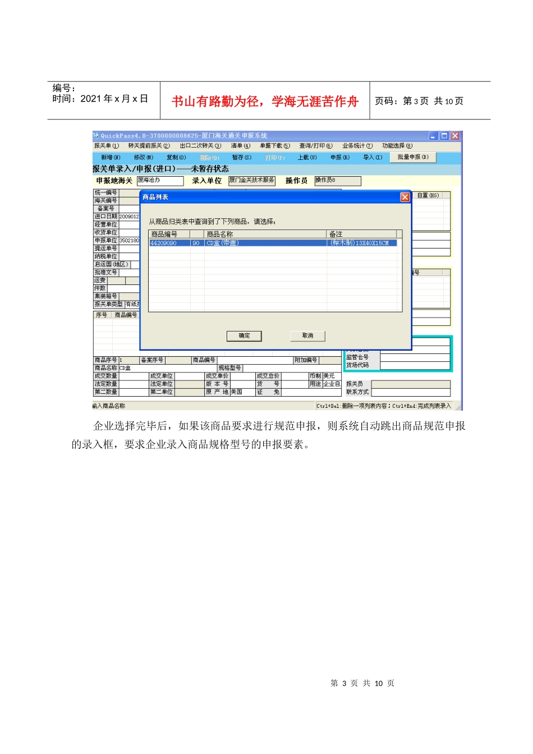This screenshot has height=754, width=533.
Task: Close the 商品列表 dialog
Action: [405, 197]
